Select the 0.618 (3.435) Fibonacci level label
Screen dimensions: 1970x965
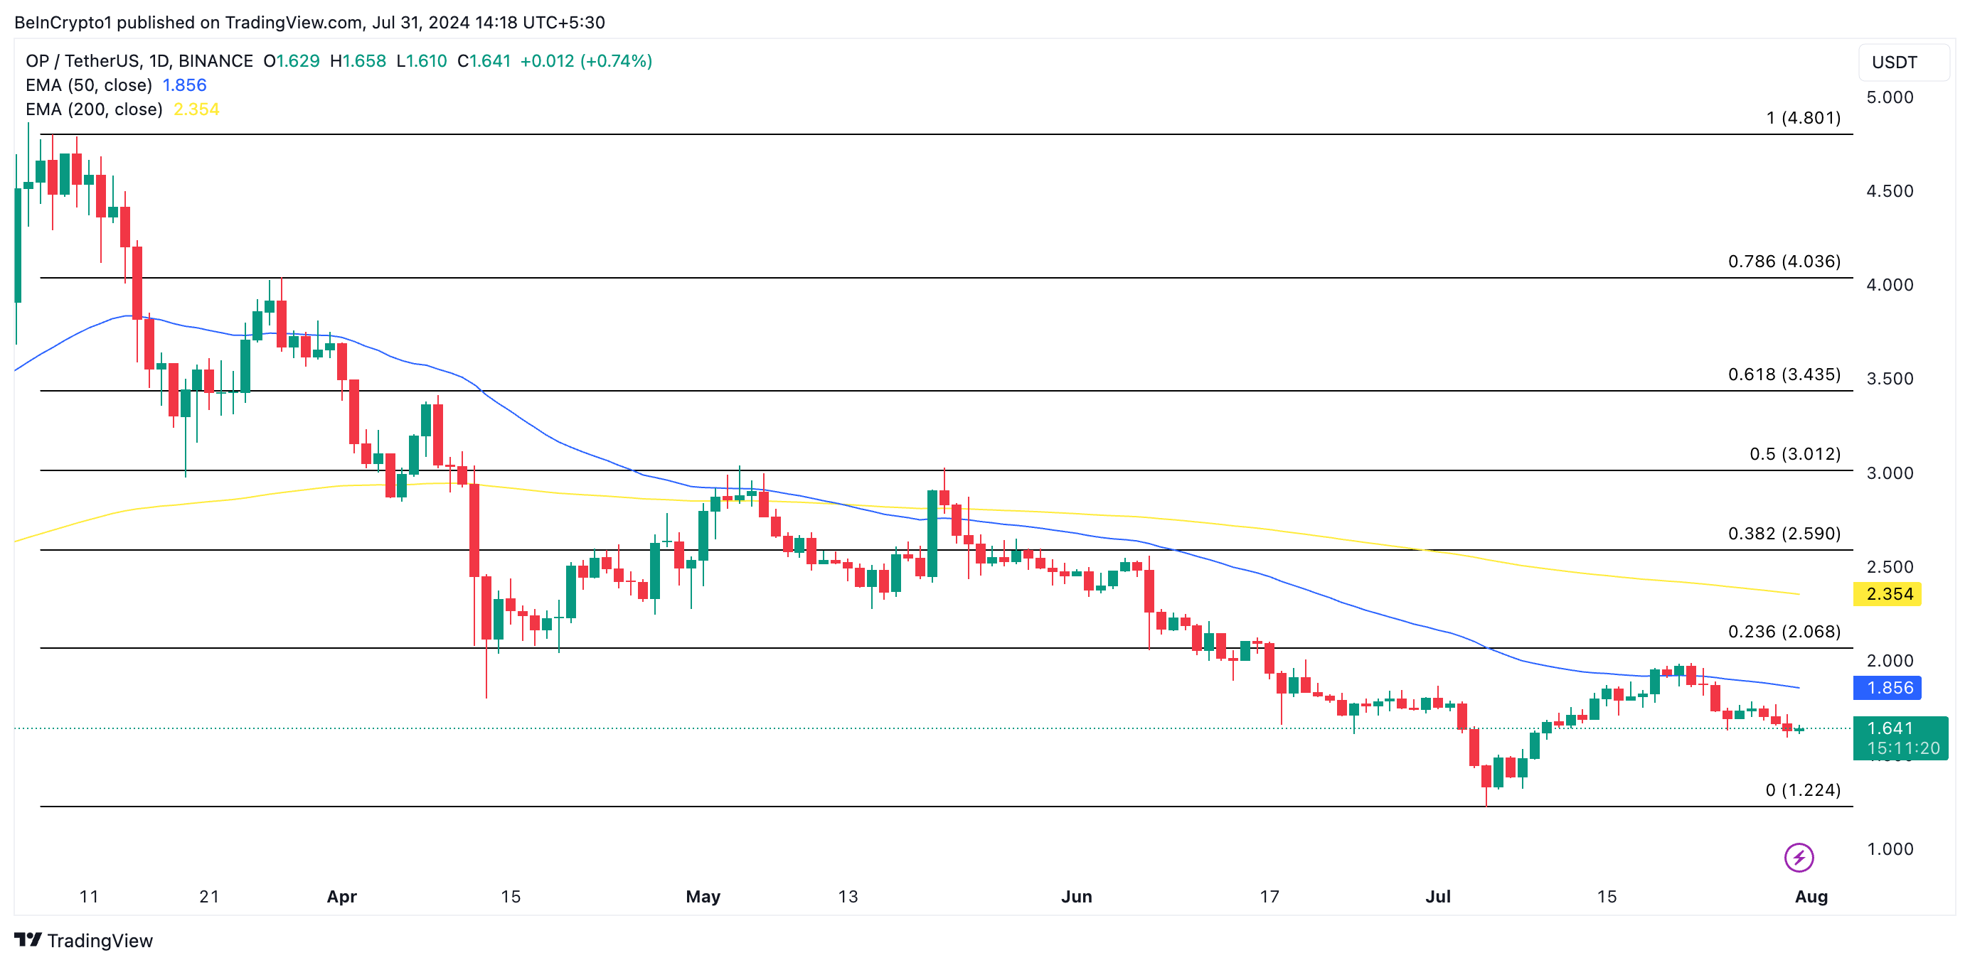(x=1784, y=374)
